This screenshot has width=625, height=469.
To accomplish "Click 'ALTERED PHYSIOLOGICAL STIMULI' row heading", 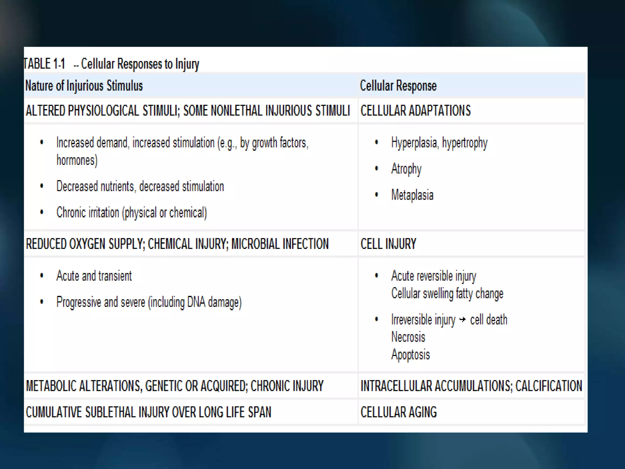I will click(102, 111).
